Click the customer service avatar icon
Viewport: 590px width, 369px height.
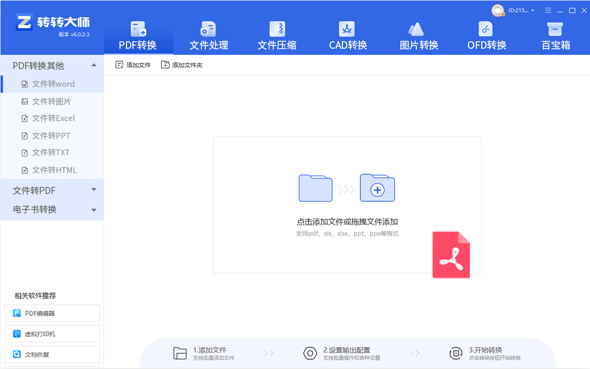[498, 10]
